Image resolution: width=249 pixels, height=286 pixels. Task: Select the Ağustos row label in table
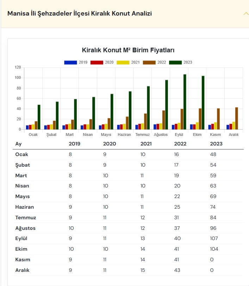click(x=25, y=228)
